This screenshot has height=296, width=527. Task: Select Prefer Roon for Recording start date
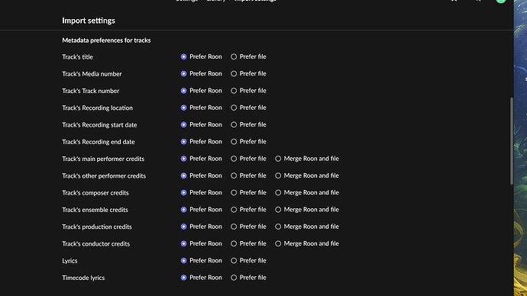click(x=183, y=124)
